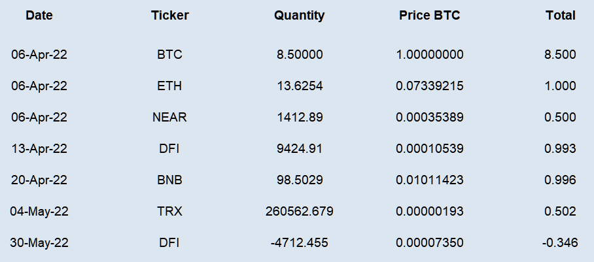Select the 13-Apr-22 date cell
Viewport: 594px width, 262px height.
point(39,148)
